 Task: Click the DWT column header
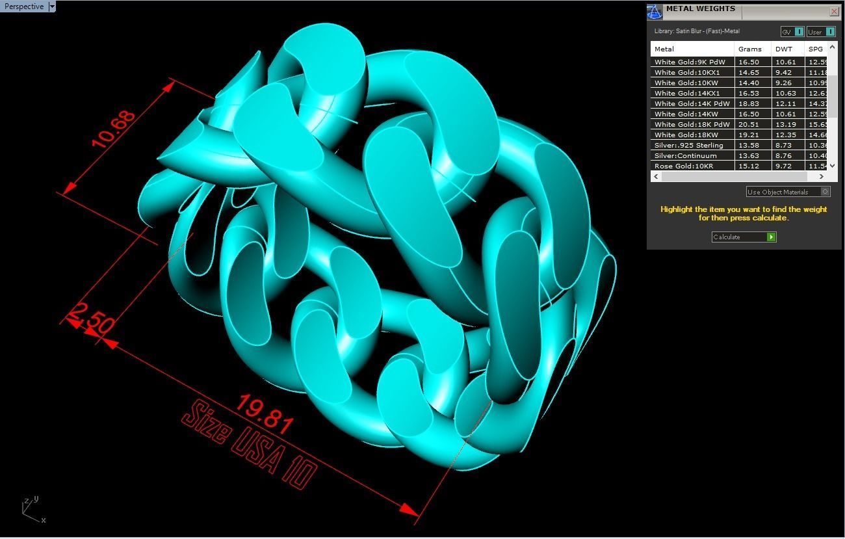[x=788, y=49]
